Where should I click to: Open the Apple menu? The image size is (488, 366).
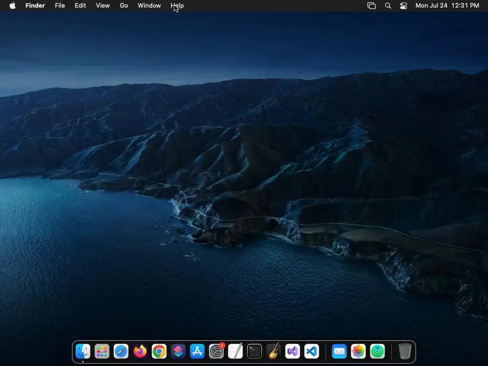pyautogui.click(x=12, y=6)
